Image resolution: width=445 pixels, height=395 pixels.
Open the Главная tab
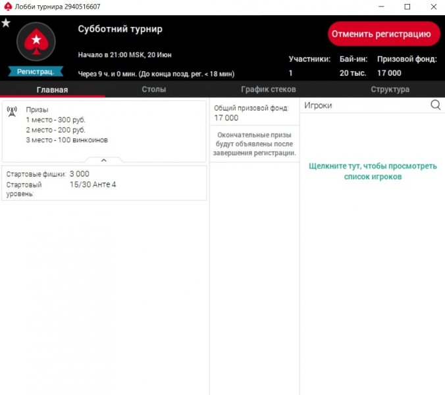point(52,90)
